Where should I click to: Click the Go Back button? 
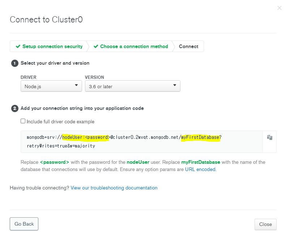click(x=24, y=224)
